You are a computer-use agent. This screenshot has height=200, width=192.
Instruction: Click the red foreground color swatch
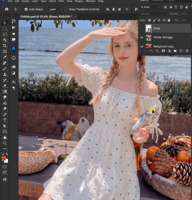pyautogui.click(x=3, y=159)
